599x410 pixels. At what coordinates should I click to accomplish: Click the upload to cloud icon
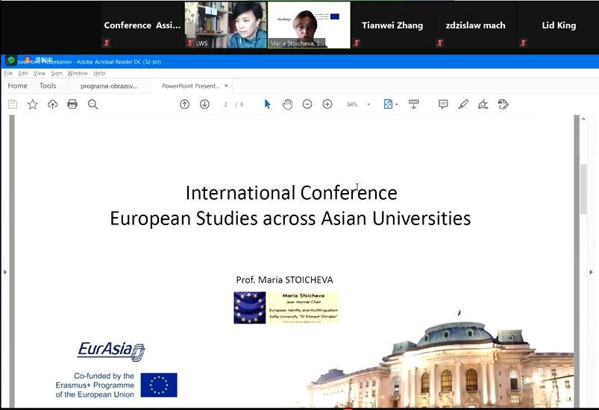click(x=52, y=104)
